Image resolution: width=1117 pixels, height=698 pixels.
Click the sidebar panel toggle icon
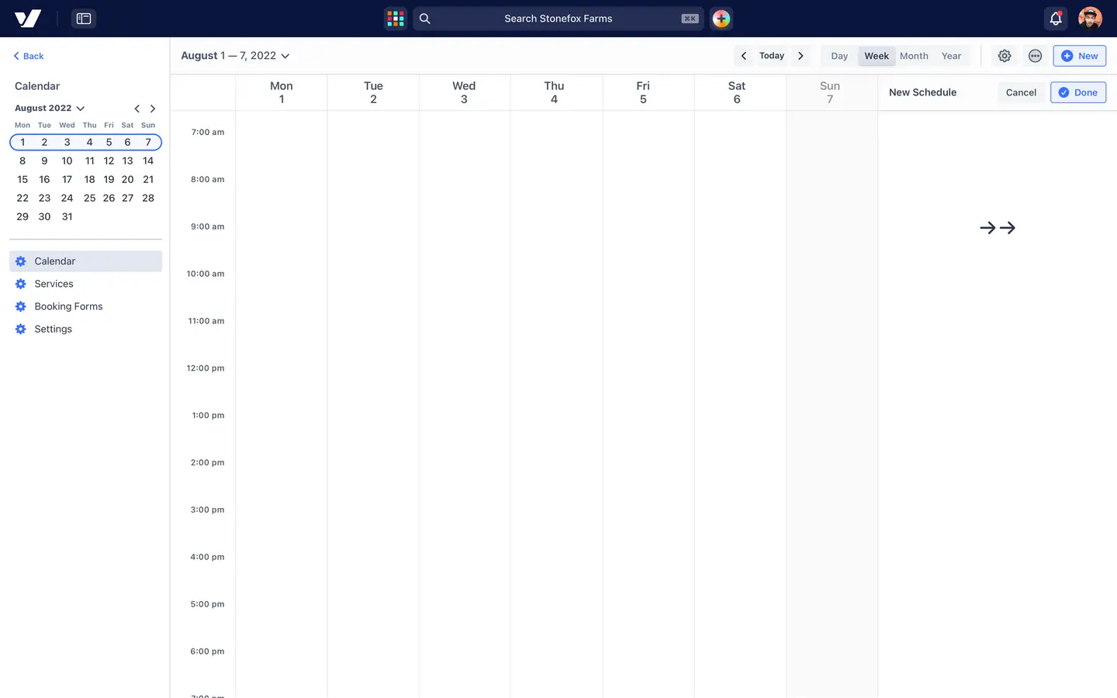coord(84,19)
